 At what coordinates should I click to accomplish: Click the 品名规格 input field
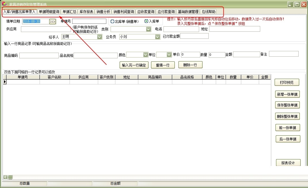[x=96, y=55]
